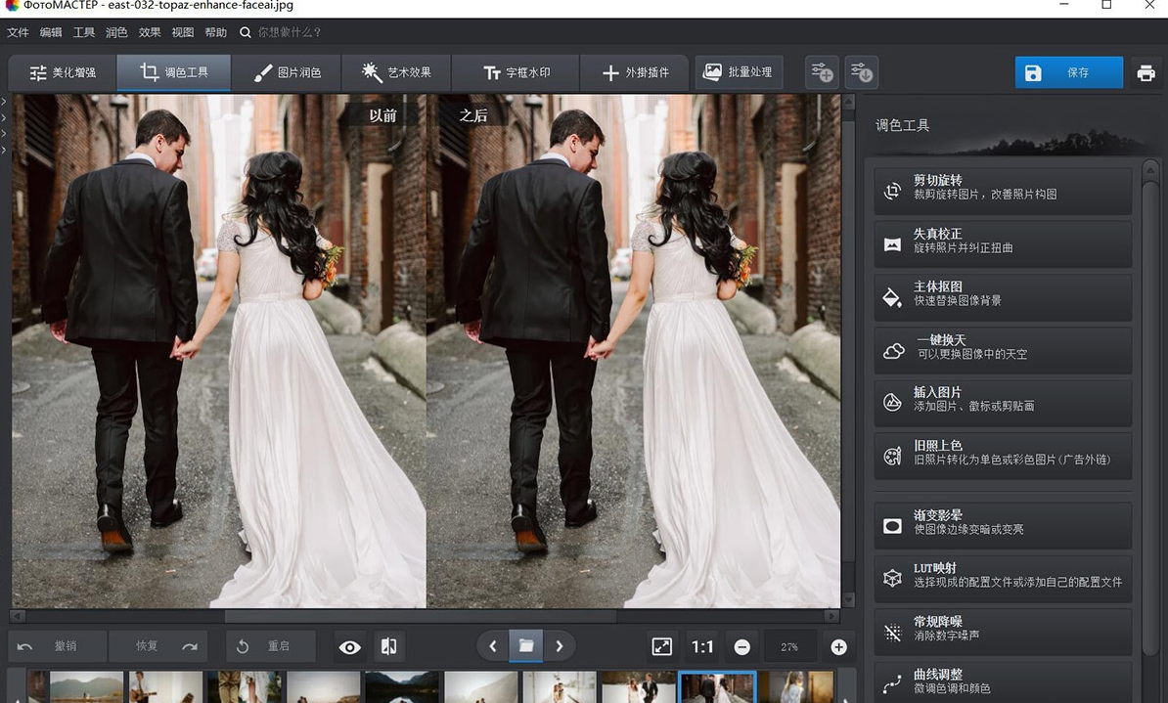Click the 恢复 redo button
The image size is (1168, 703).
(x=157, y=646)
